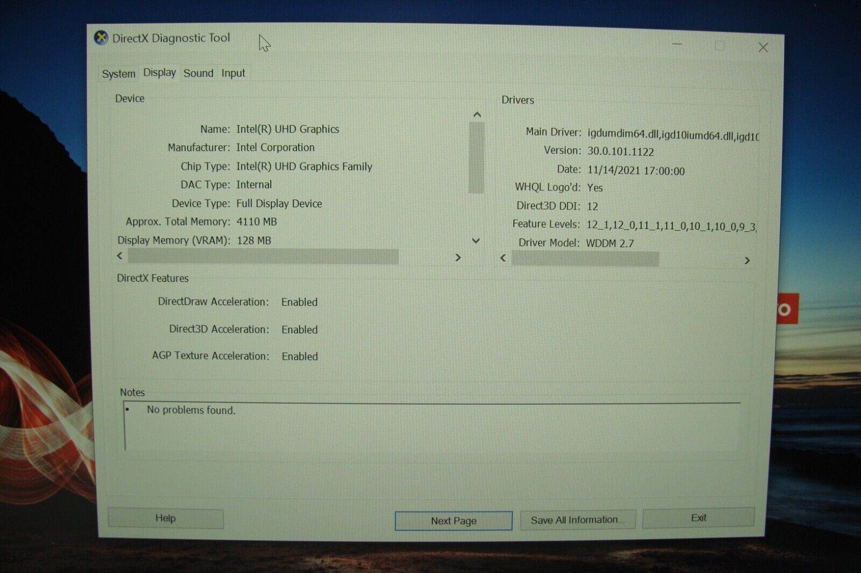The image size is (861, 573).
Task: Select the Display tab
Action: (159, 73)
